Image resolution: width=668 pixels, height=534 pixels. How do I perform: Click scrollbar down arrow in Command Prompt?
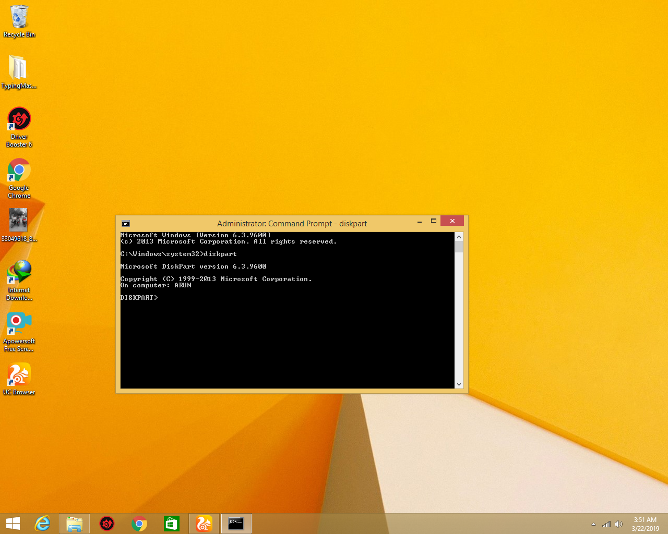pyautogui.click(x=459, y=384)
